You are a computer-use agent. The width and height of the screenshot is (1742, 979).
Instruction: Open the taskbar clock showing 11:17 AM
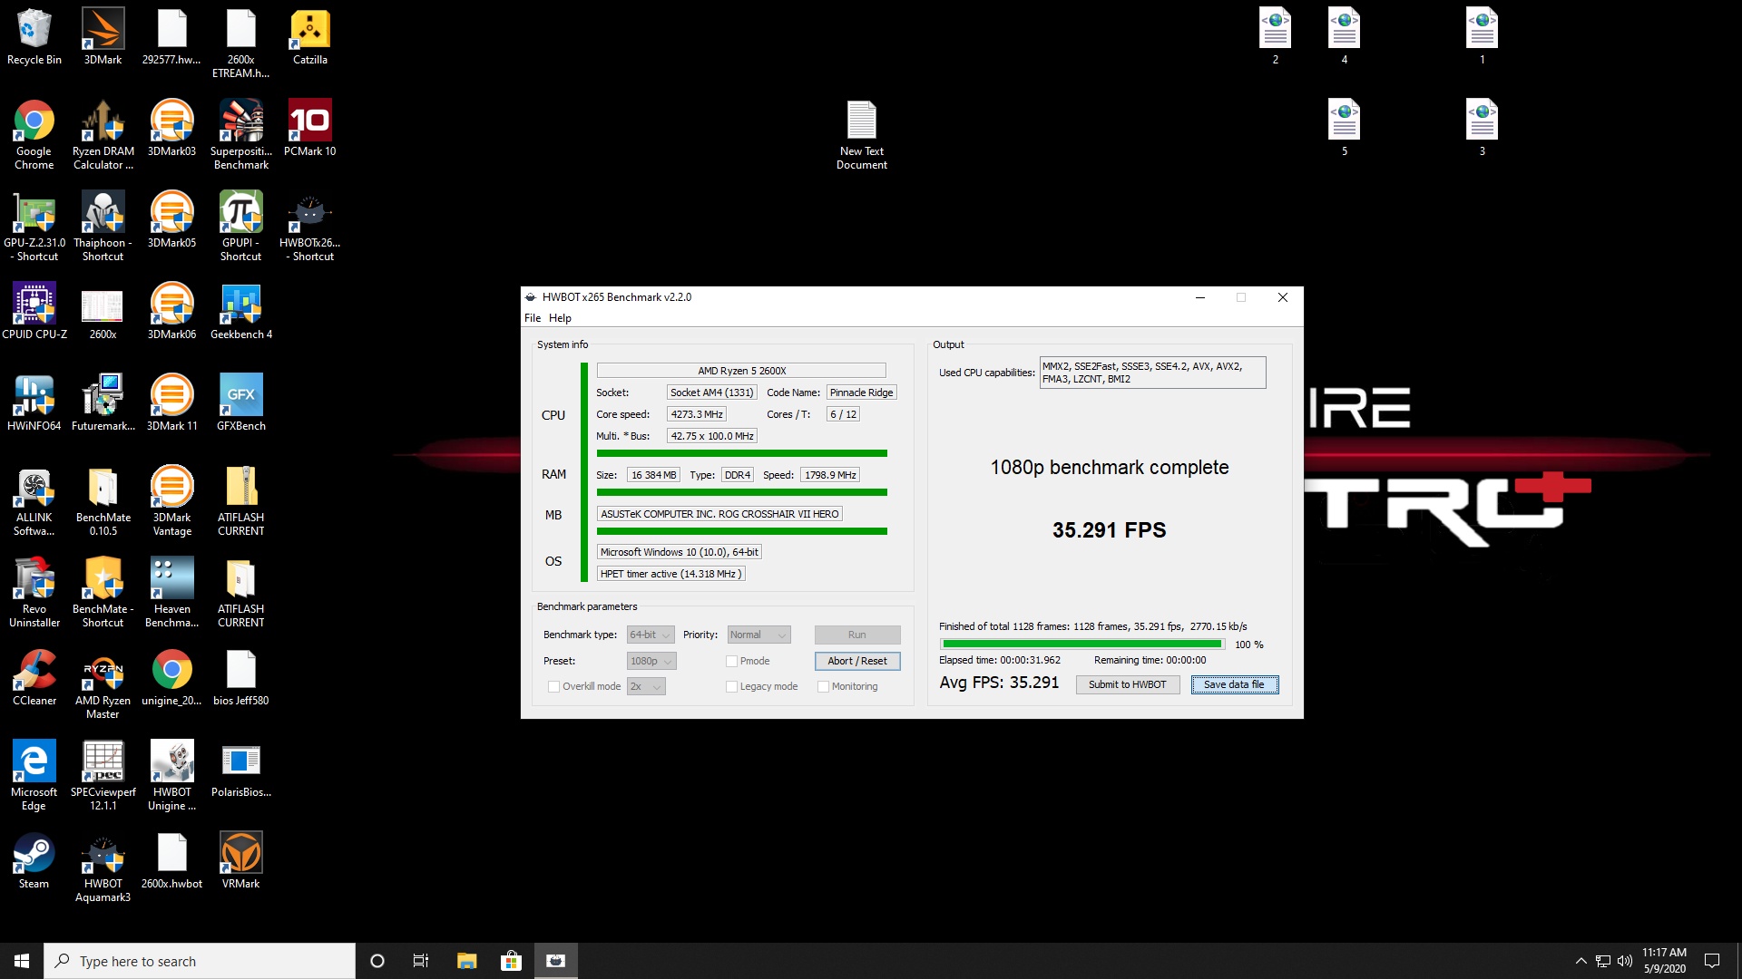click(x=1664, y=961)
